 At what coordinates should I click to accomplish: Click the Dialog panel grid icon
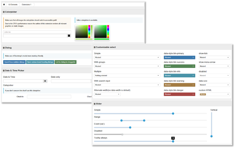coord(4,48)
